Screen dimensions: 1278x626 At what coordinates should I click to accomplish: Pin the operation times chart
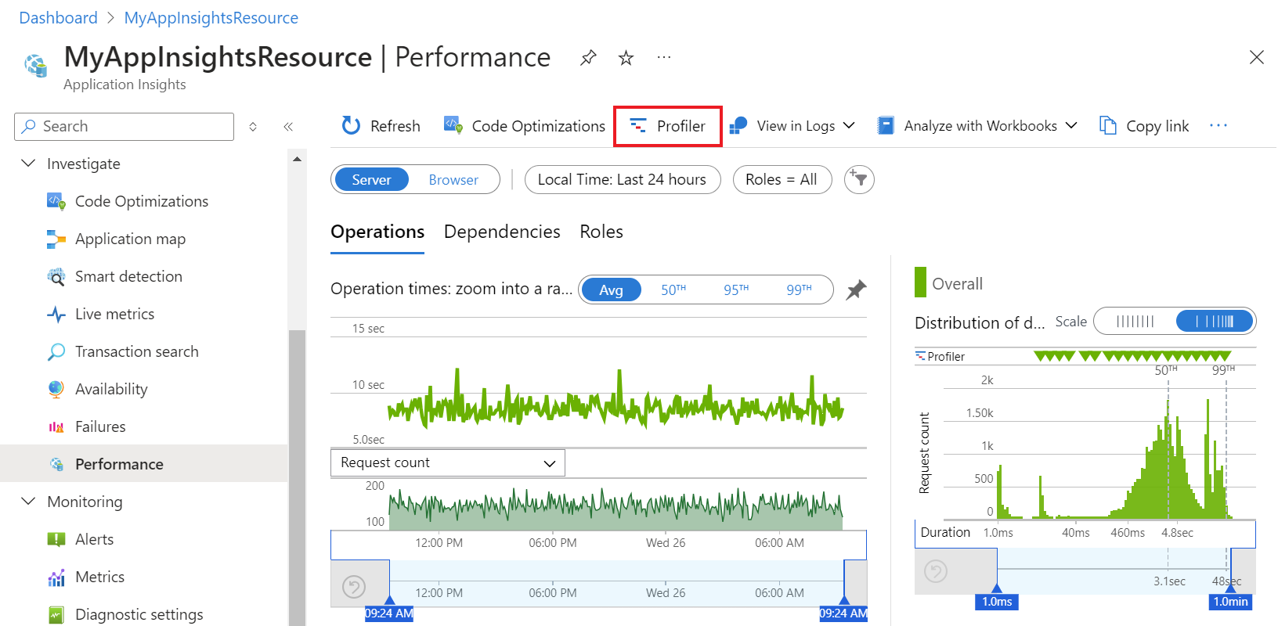coord(856,290)
